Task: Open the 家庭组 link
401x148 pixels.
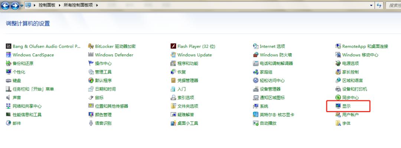Action: 266,72
